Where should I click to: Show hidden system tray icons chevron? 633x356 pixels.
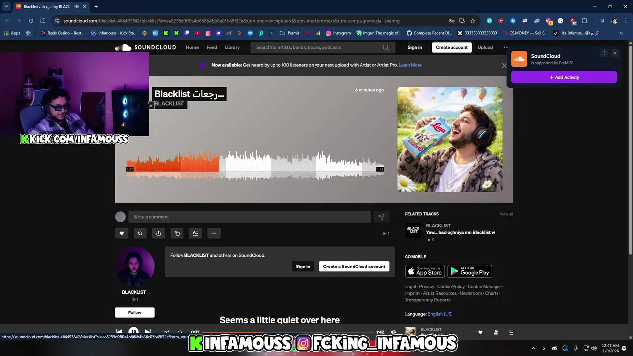[x=533, y=348]
